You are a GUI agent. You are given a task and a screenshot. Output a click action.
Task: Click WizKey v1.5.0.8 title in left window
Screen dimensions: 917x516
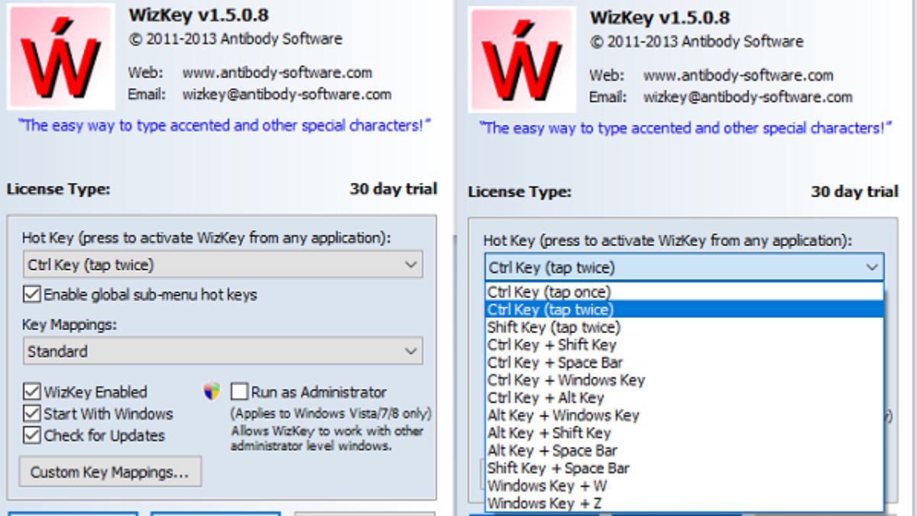pyautogui.click(x=199, y=15)
